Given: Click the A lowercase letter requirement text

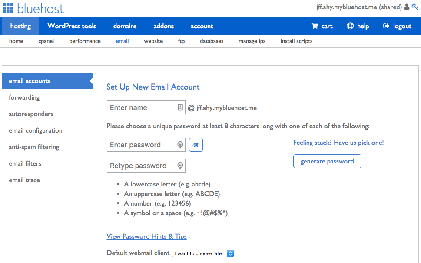Looking at the screenshot, I should click(167, 184).
